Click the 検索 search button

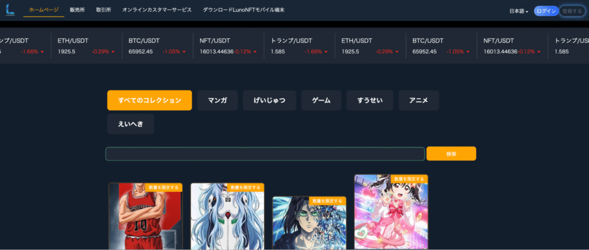pyautogui.click(x=451, y=154)
